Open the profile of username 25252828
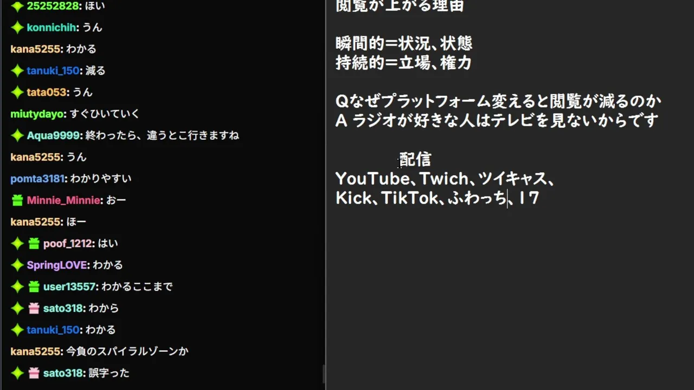694x390 pixels. tap(52, 6)
